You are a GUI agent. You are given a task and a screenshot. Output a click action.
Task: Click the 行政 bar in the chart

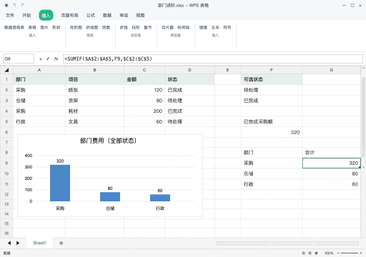coord(160,198)
